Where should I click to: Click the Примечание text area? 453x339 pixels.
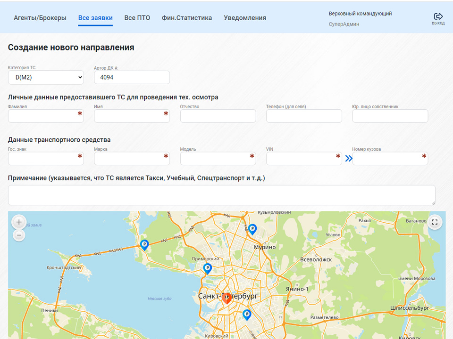pyautogui.click(x=221, y=195)
